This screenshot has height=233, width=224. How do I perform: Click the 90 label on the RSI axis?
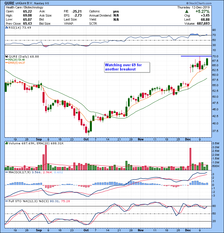[x=214, y=30]
